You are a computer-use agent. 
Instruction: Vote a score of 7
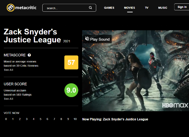click(54, 119)
